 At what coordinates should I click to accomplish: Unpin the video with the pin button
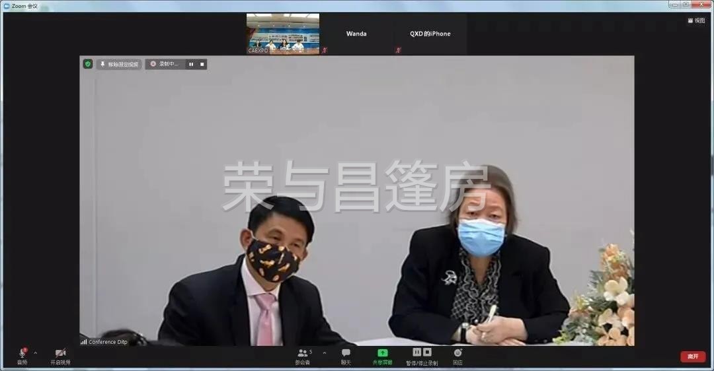click(119, 64)
